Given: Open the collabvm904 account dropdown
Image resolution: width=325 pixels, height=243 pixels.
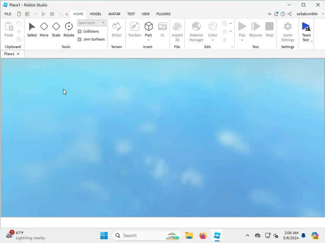Looking at the screenshot, I should click(323, 14).
